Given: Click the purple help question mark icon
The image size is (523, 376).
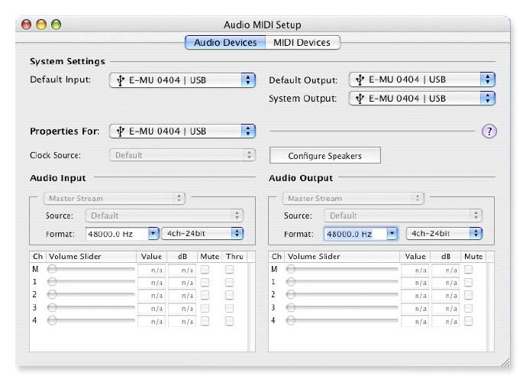Looking at the screenshot, I should coord(488,131).
